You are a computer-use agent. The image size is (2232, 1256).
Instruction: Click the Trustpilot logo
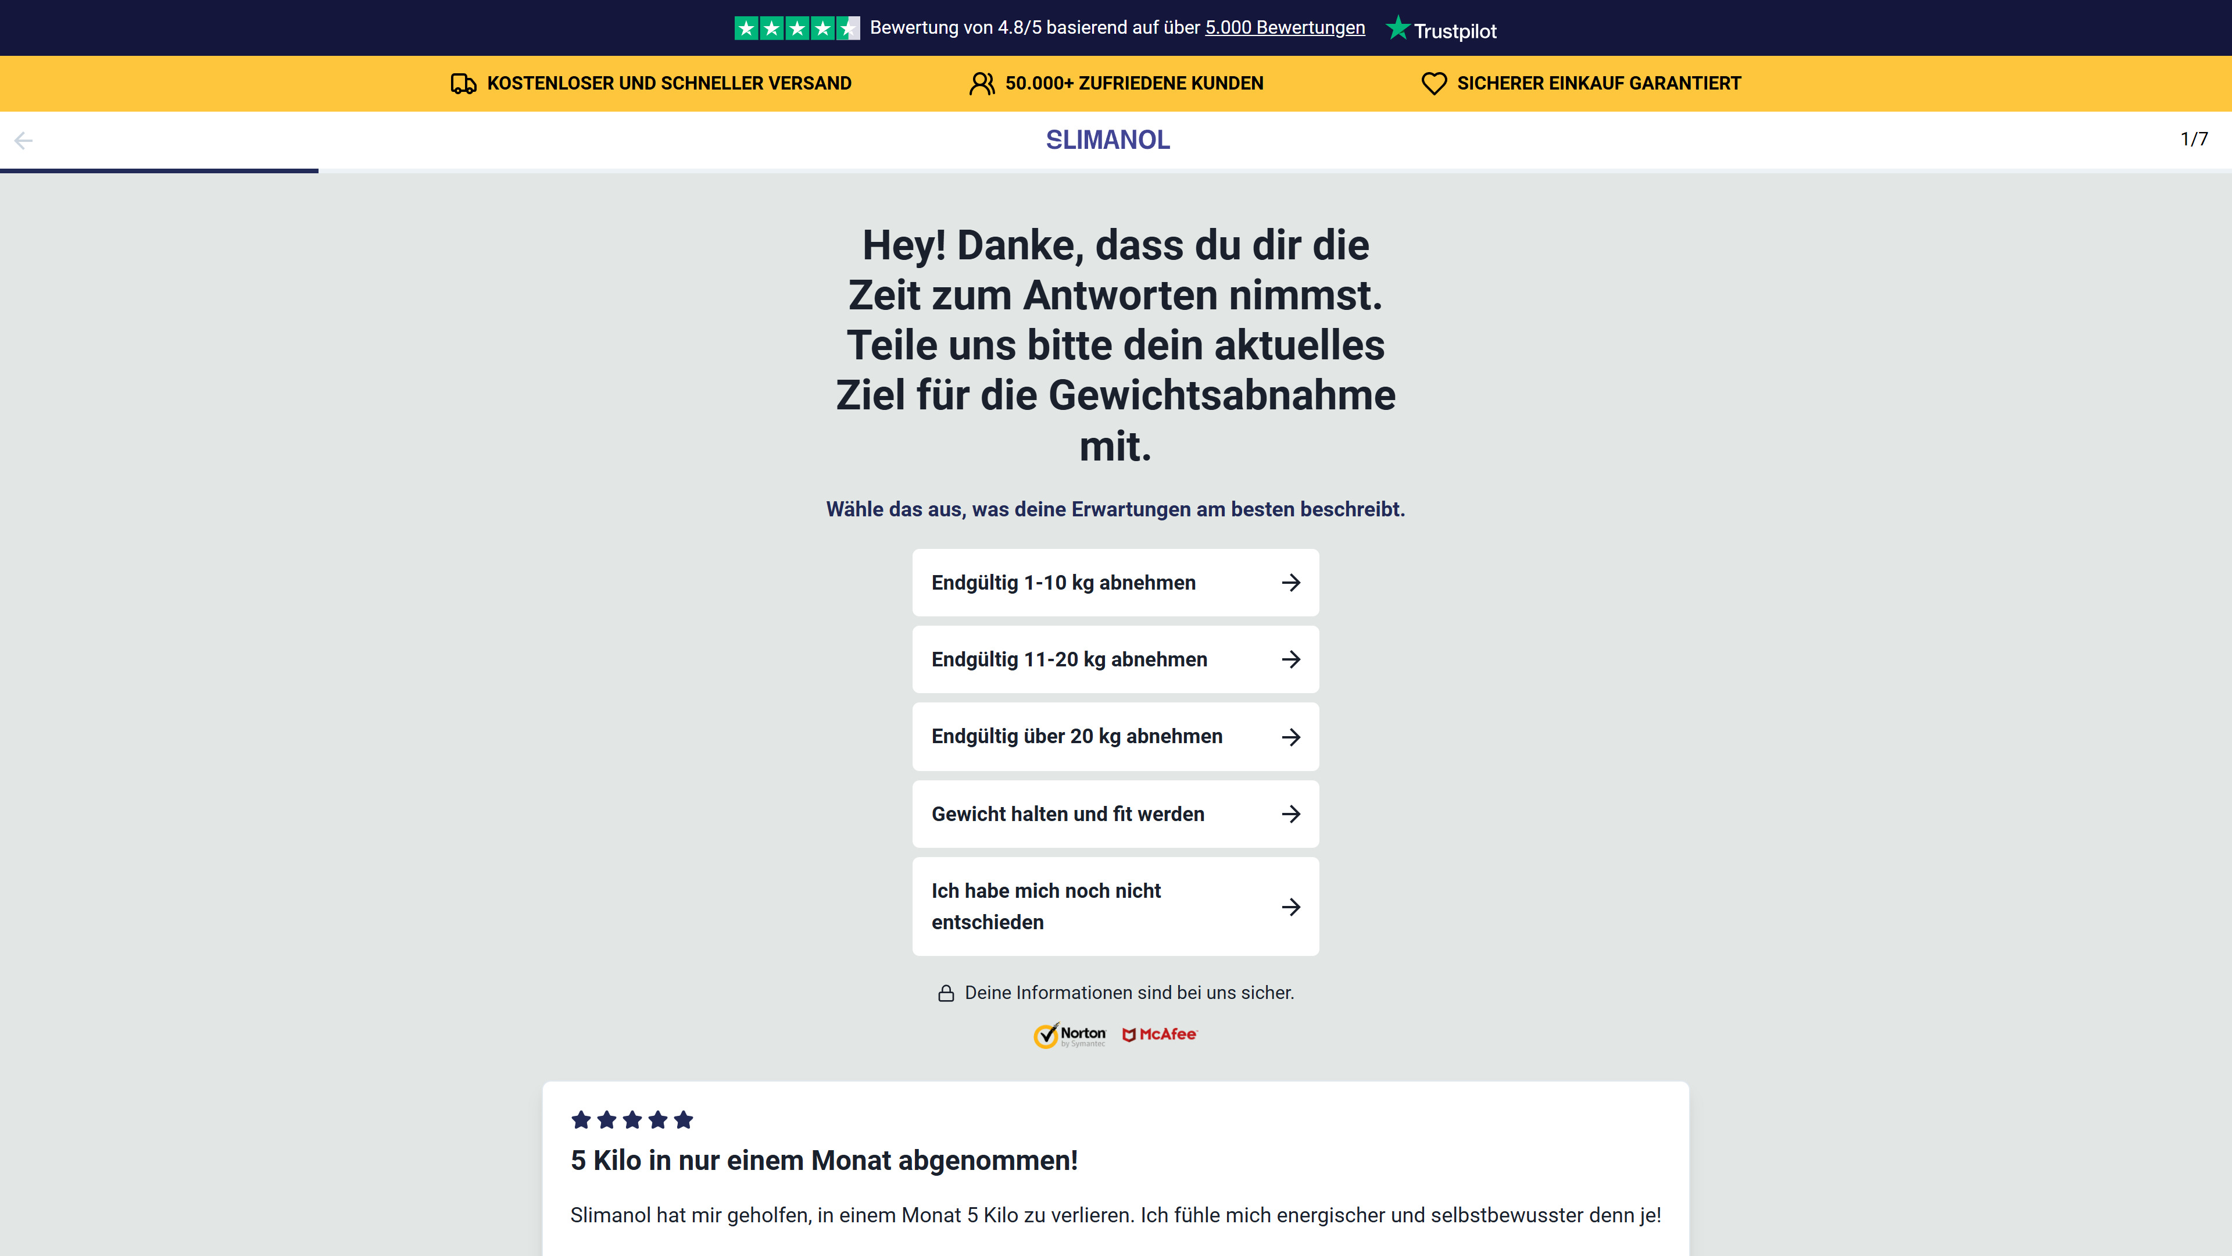click(x=1441, y=30)
